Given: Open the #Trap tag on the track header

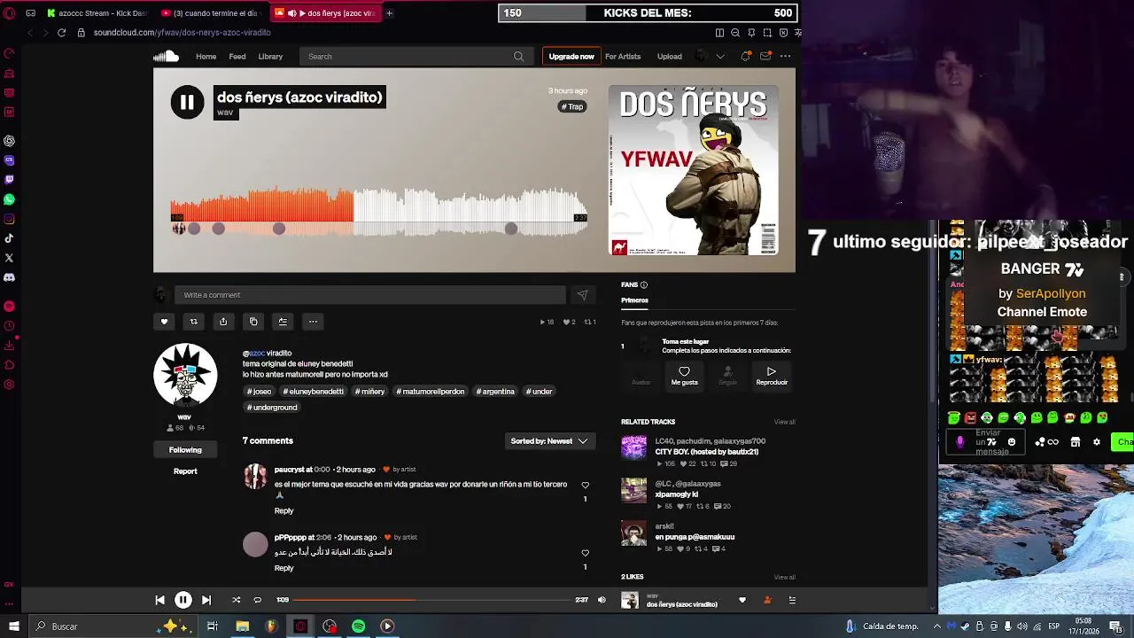Looking at the screenshot, I should tap(572, 106).
